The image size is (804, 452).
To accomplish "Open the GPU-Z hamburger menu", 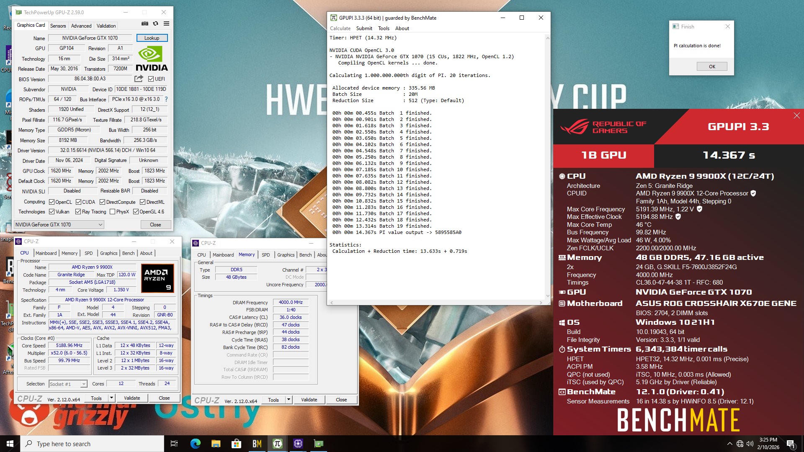I will [x=166, y=24].
